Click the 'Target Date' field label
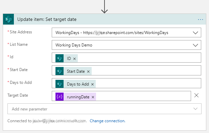This screenshot has width=209, height=133. coord(18,95)
